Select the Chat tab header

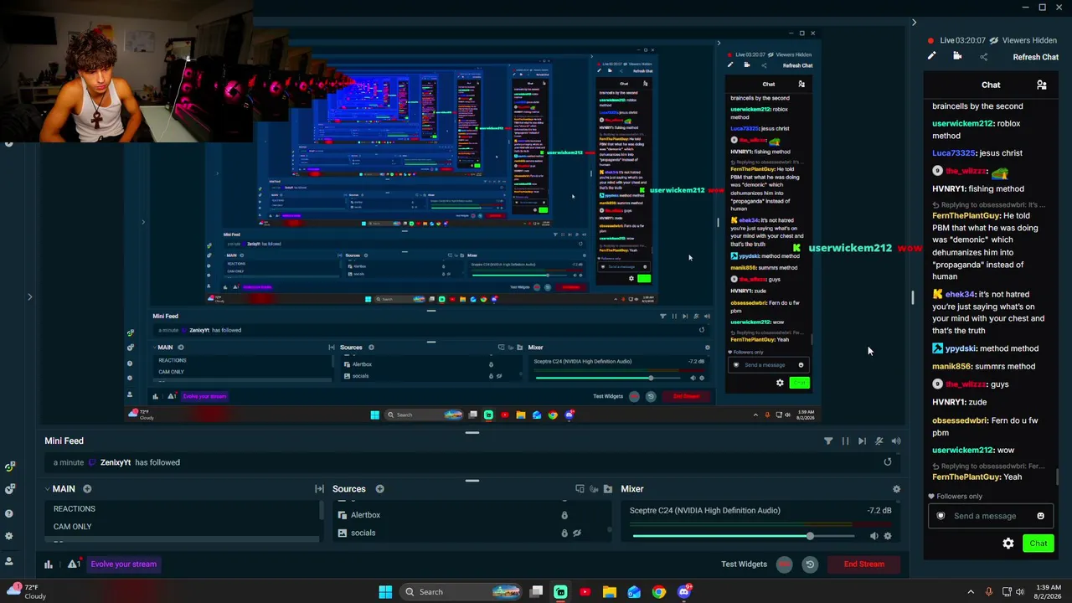click(991, 85)
